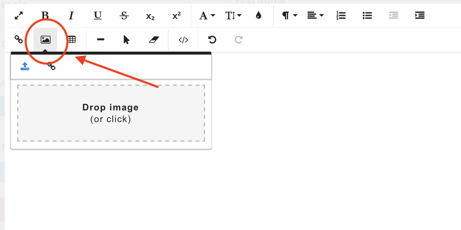Apply subscript formatting
Image resolution: width=461 pixels, height=230 pixels.
tap(150, 16)
